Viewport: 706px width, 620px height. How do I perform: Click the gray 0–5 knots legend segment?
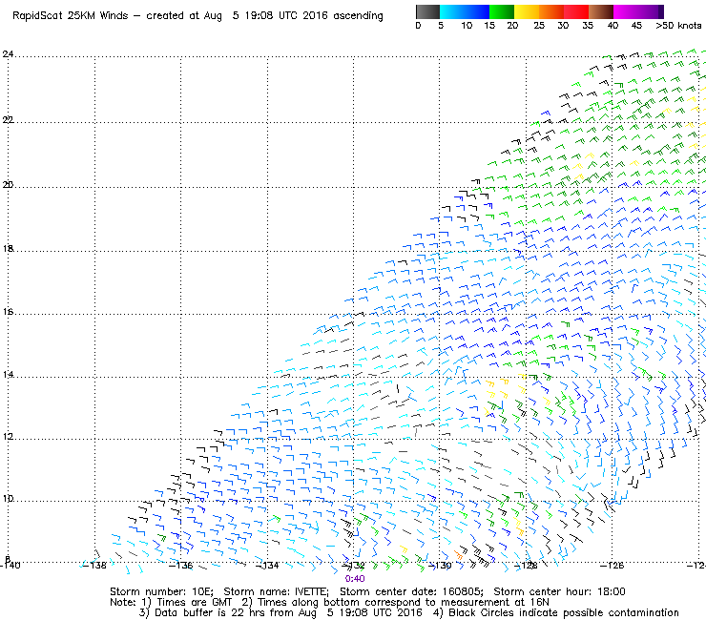click(x=427, y=11)
